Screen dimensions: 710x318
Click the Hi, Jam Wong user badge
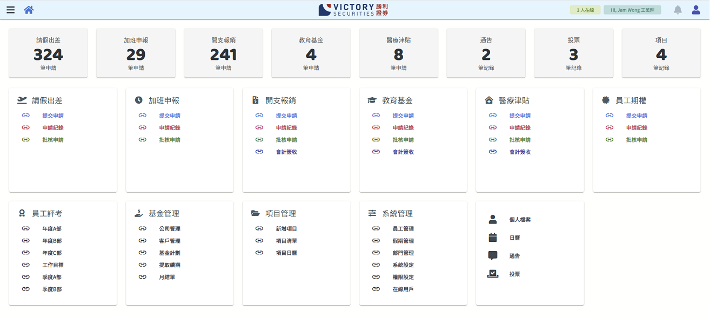(x=632, y=10)
